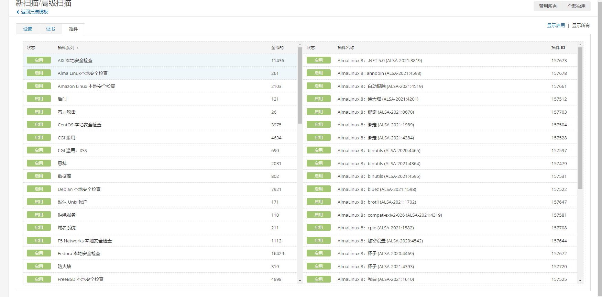The image size is (602, 297).
Task: Click scroll-up arrow of plugin name list
Action: coord(580,45)
